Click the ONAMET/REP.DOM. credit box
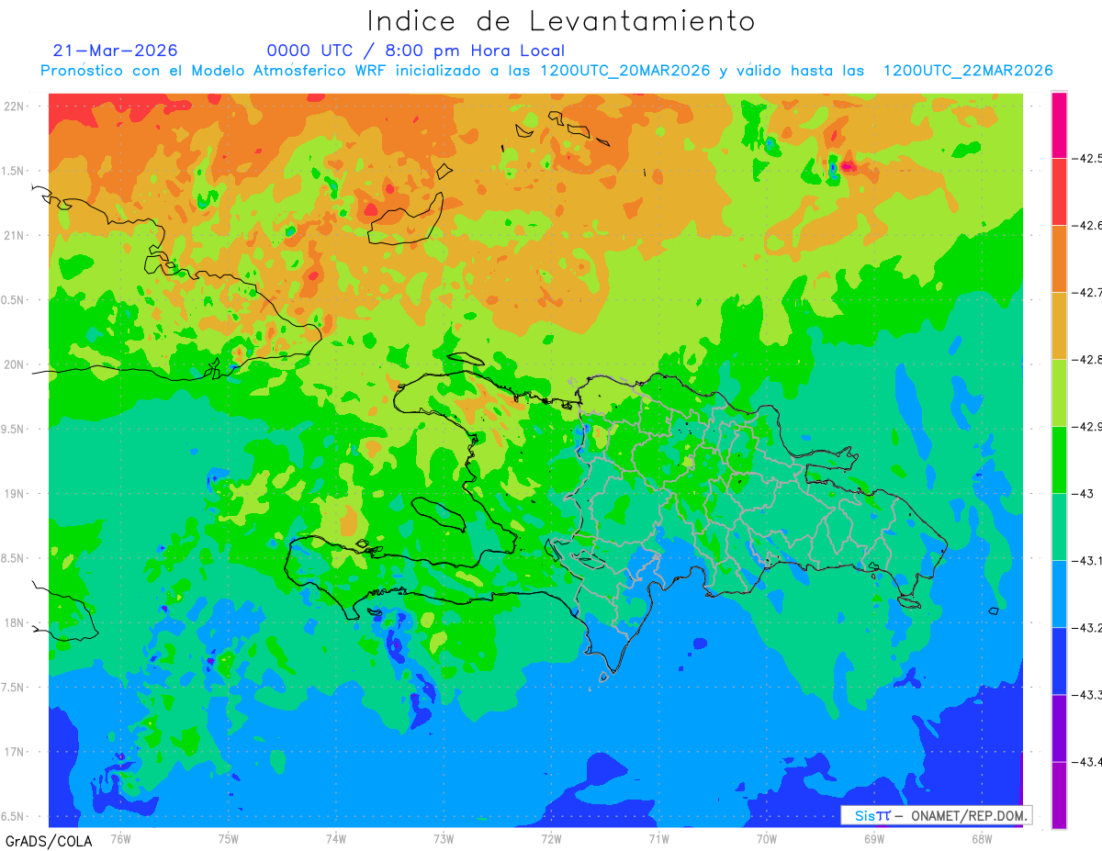Screen dimensions: 1102x851 [x=936, y=815]
